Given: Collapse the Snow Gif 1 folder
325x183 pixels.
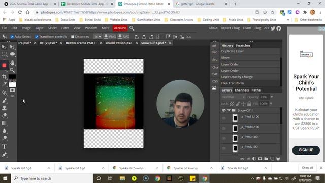Looking at the screenshot, I should point(229,110).
